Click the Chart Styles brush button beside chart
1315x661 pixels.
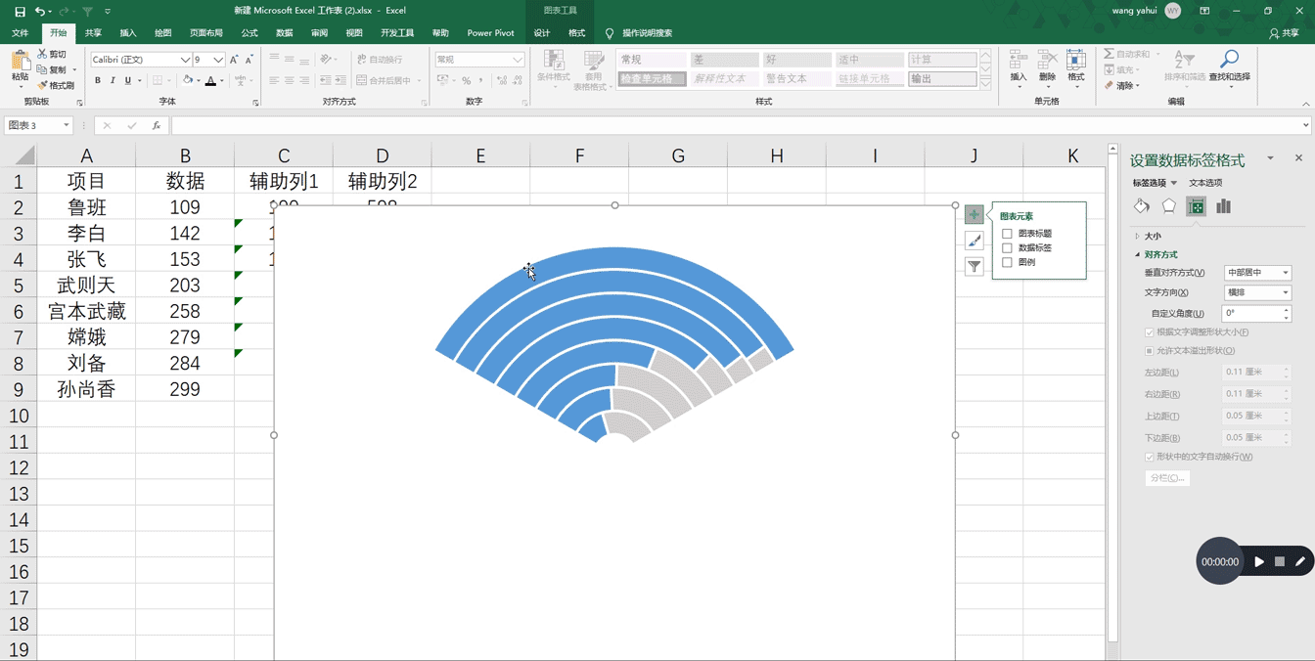pos(974,241)
